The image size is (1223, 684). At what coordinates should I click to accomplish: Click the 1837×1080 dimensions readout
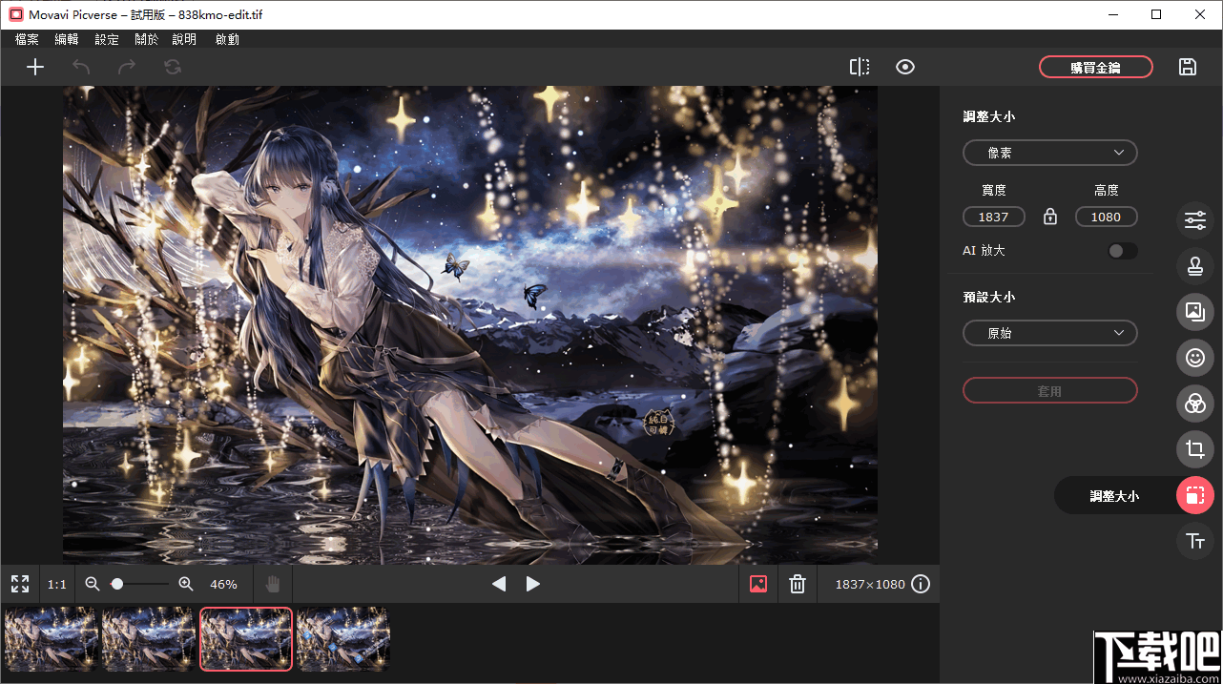click(870, 584)
